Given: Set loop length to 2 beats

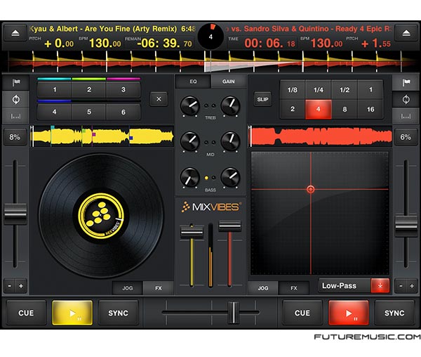Looking at the screenshot, I should tap(293, 109).
